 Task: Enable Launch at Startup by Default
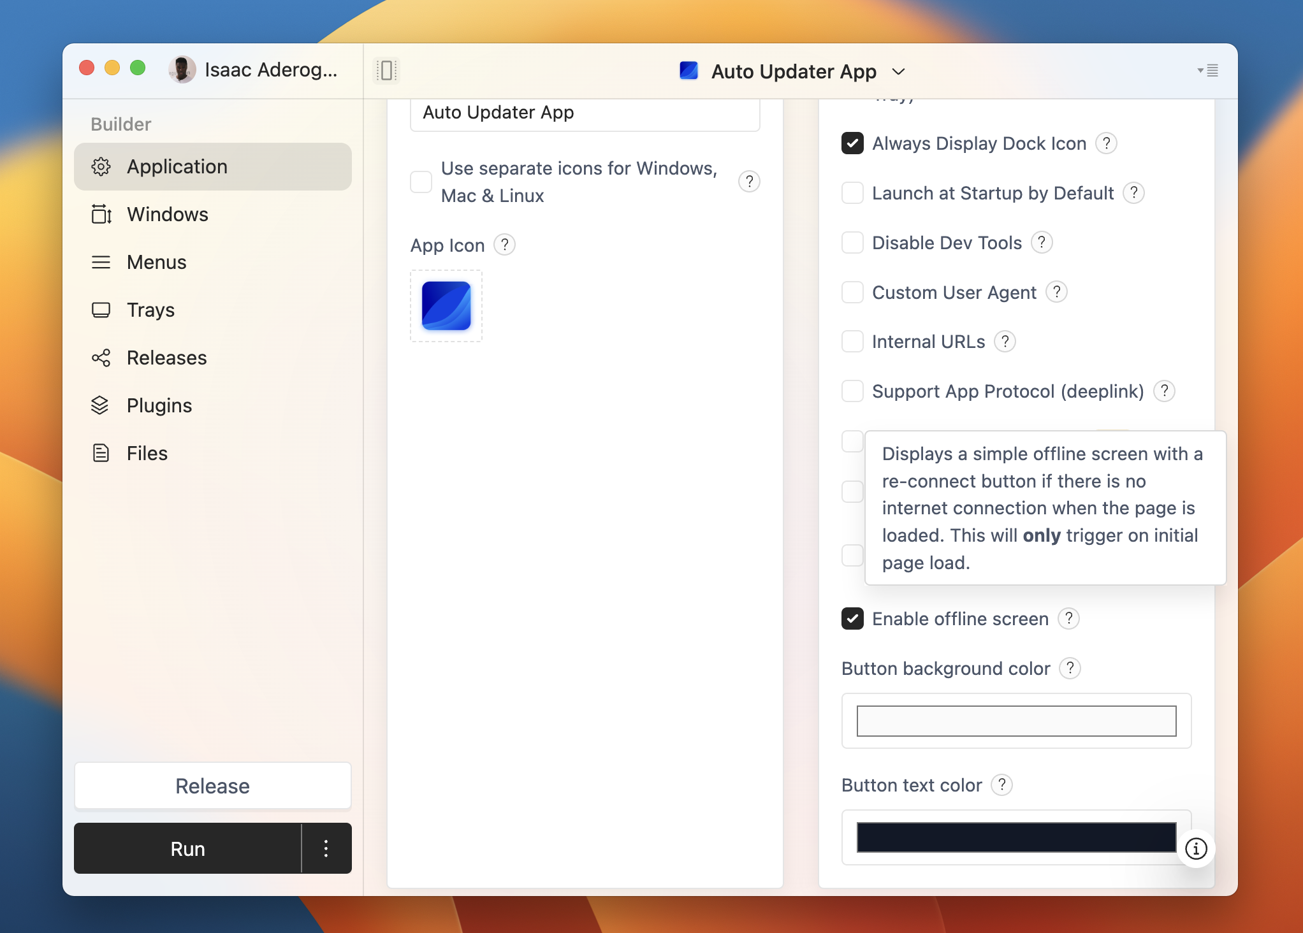pos(852,193)
